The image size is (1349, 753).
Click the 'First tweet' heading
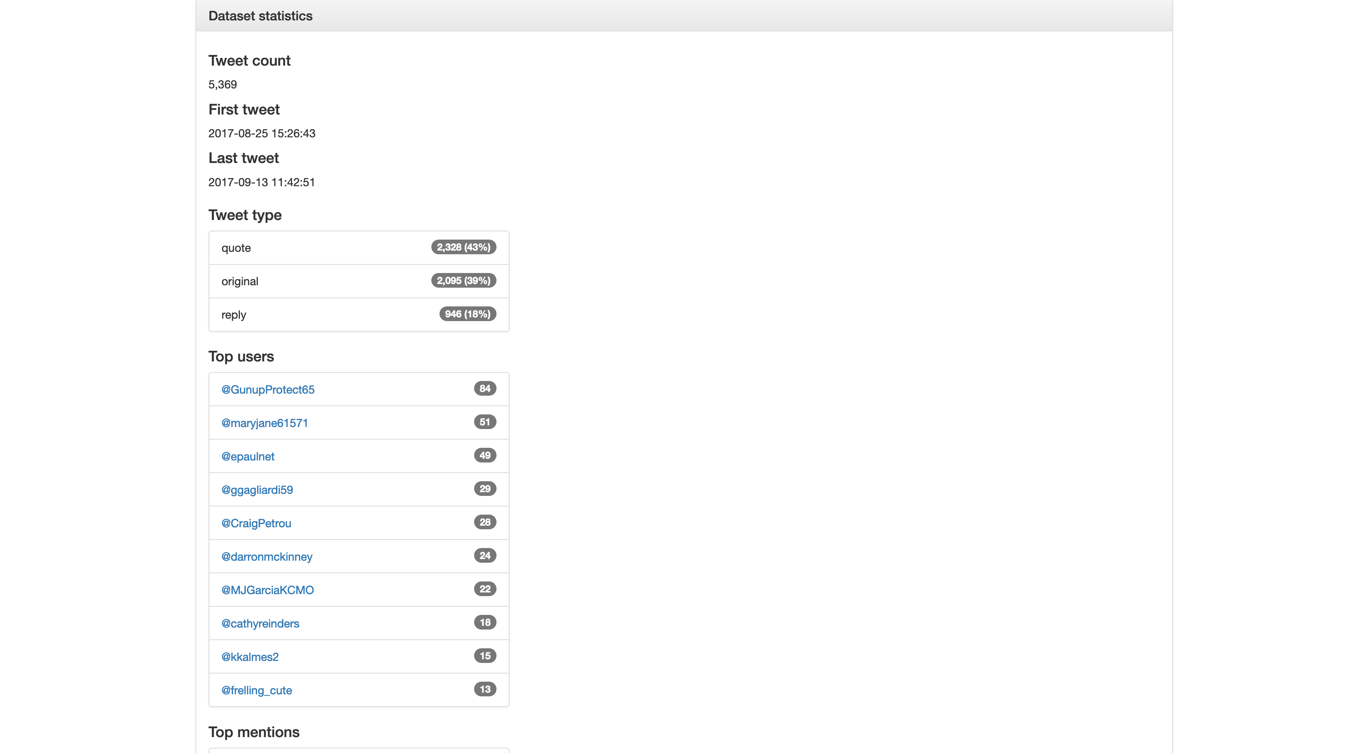244,110
